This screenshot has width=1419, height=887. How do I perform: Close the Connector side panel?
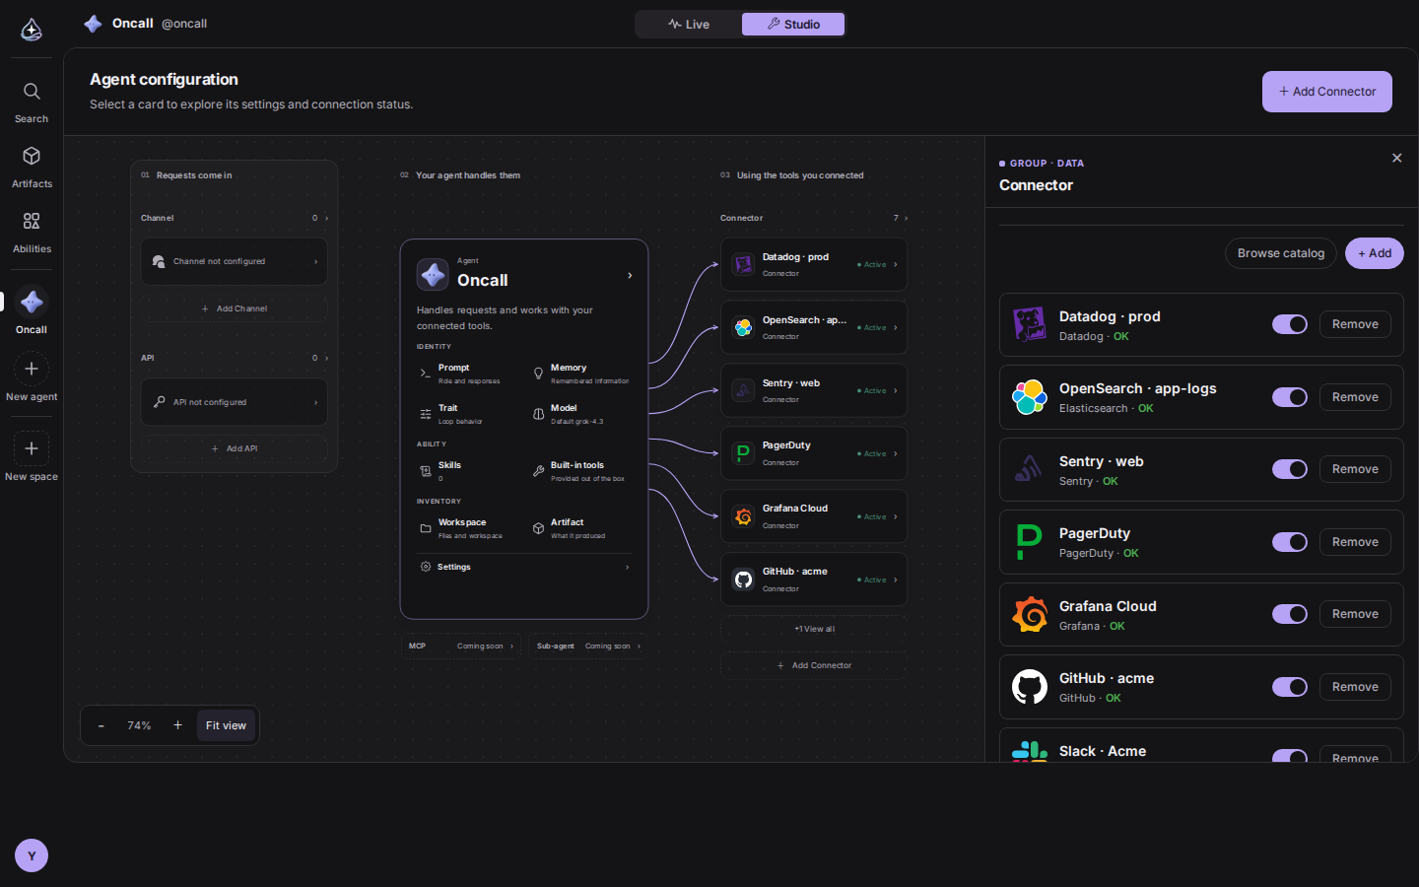click(1396, 158)
